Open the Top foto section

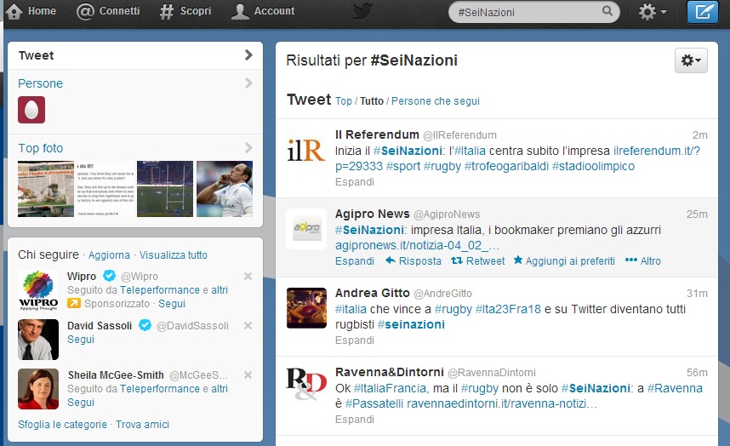click(x=40, y=148)
